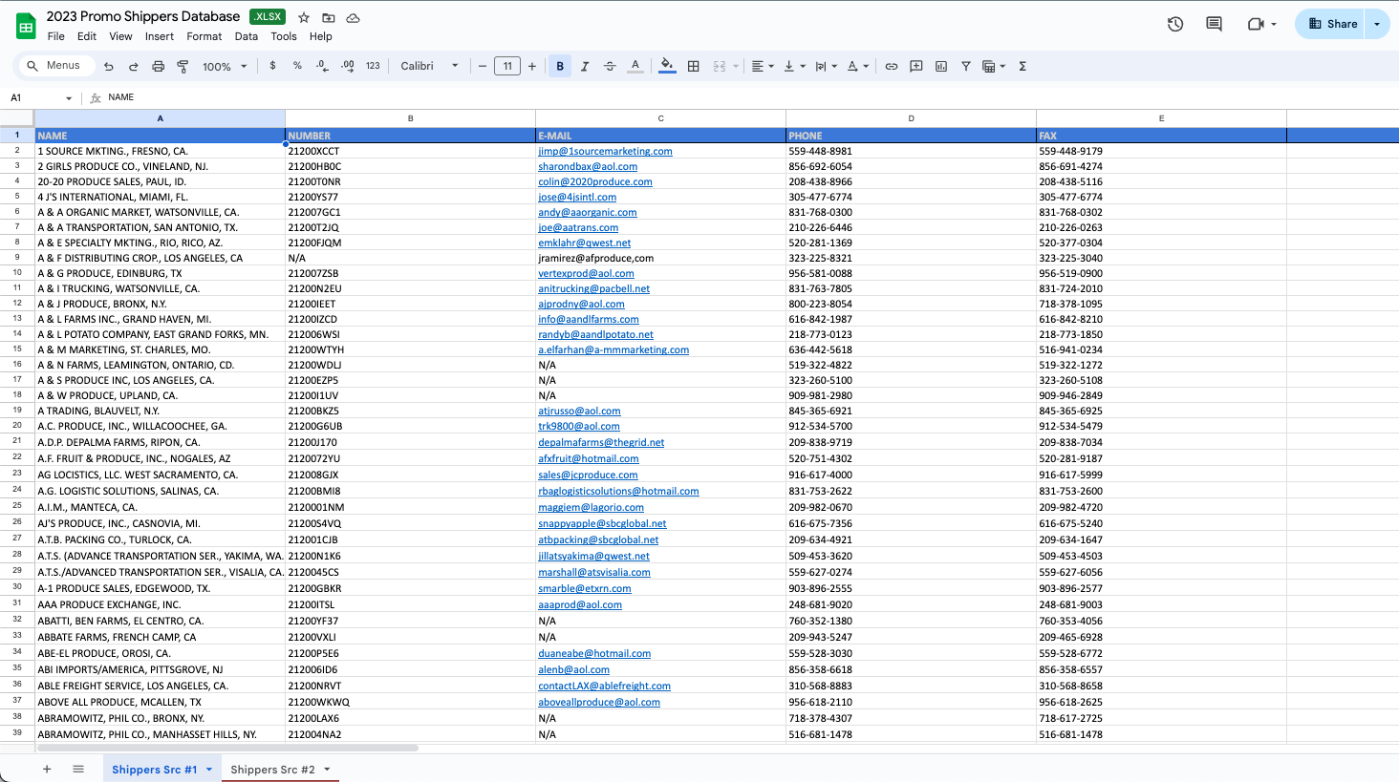Open the fill color picker
This screenshot has width=1399, height=782.
(667, 66)
